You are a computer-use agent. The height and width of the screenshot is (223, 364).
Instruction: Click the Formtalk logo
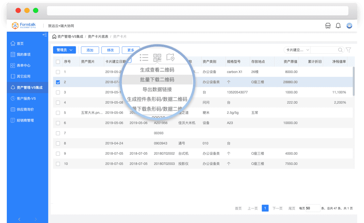pyautogui.click(x=24, y=25)
